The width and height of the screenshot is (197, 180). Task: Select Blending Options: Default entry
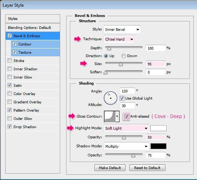tap(33, 28)
